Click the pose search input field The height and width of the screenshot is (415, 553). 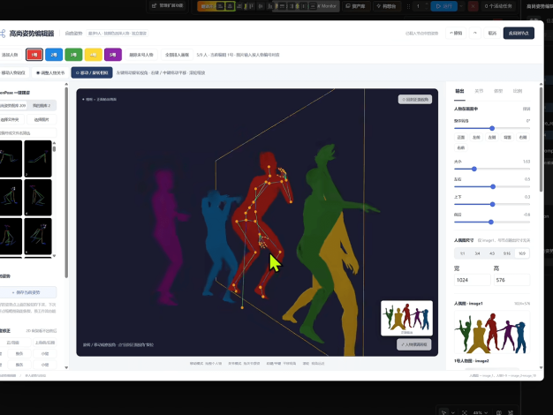coord(27,133)
